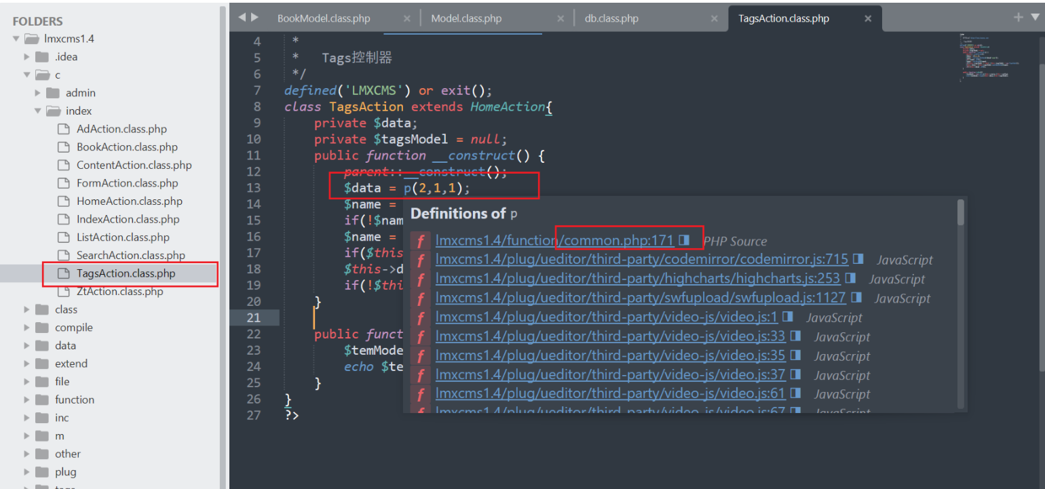Open highcharts.js:253 in side-by-side view icon

[x=851, y=278]
